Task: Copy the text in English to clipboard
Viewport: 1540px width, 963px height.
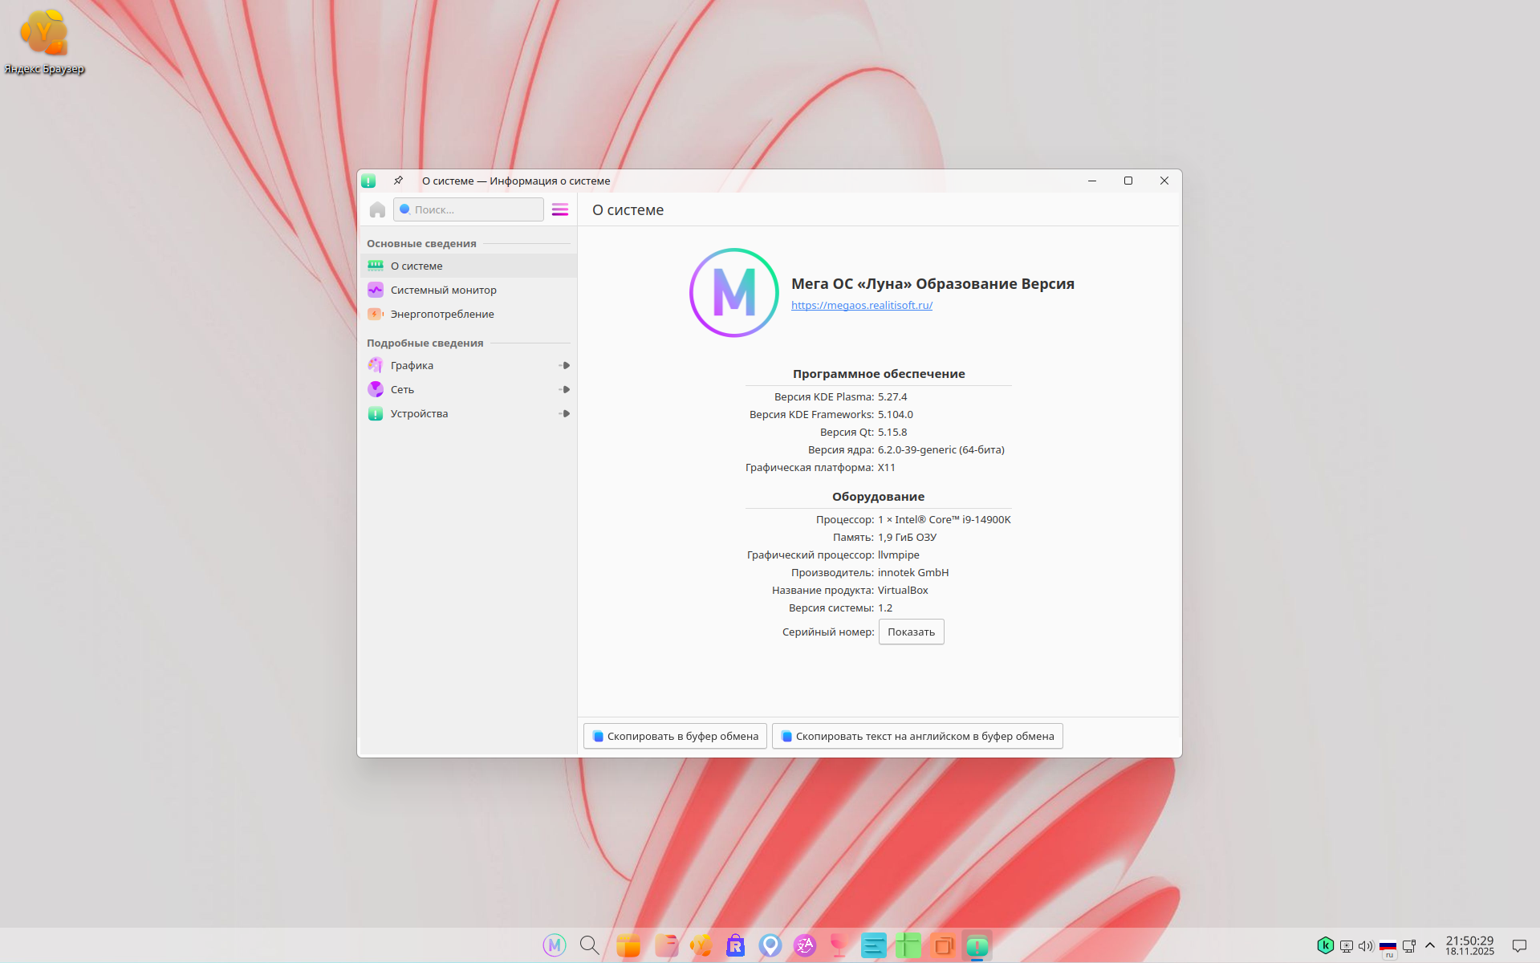Action: pyautogui.click(x=917, y=736)
